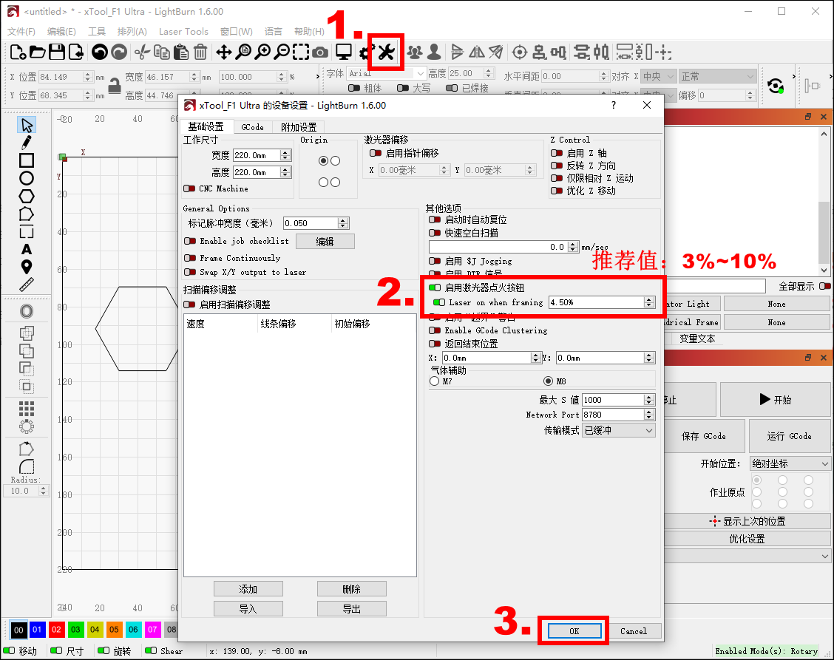The height and width of the screenshot is (660, 834).
Task: Open the 帮助(H) menu
Action: point(309,31)
